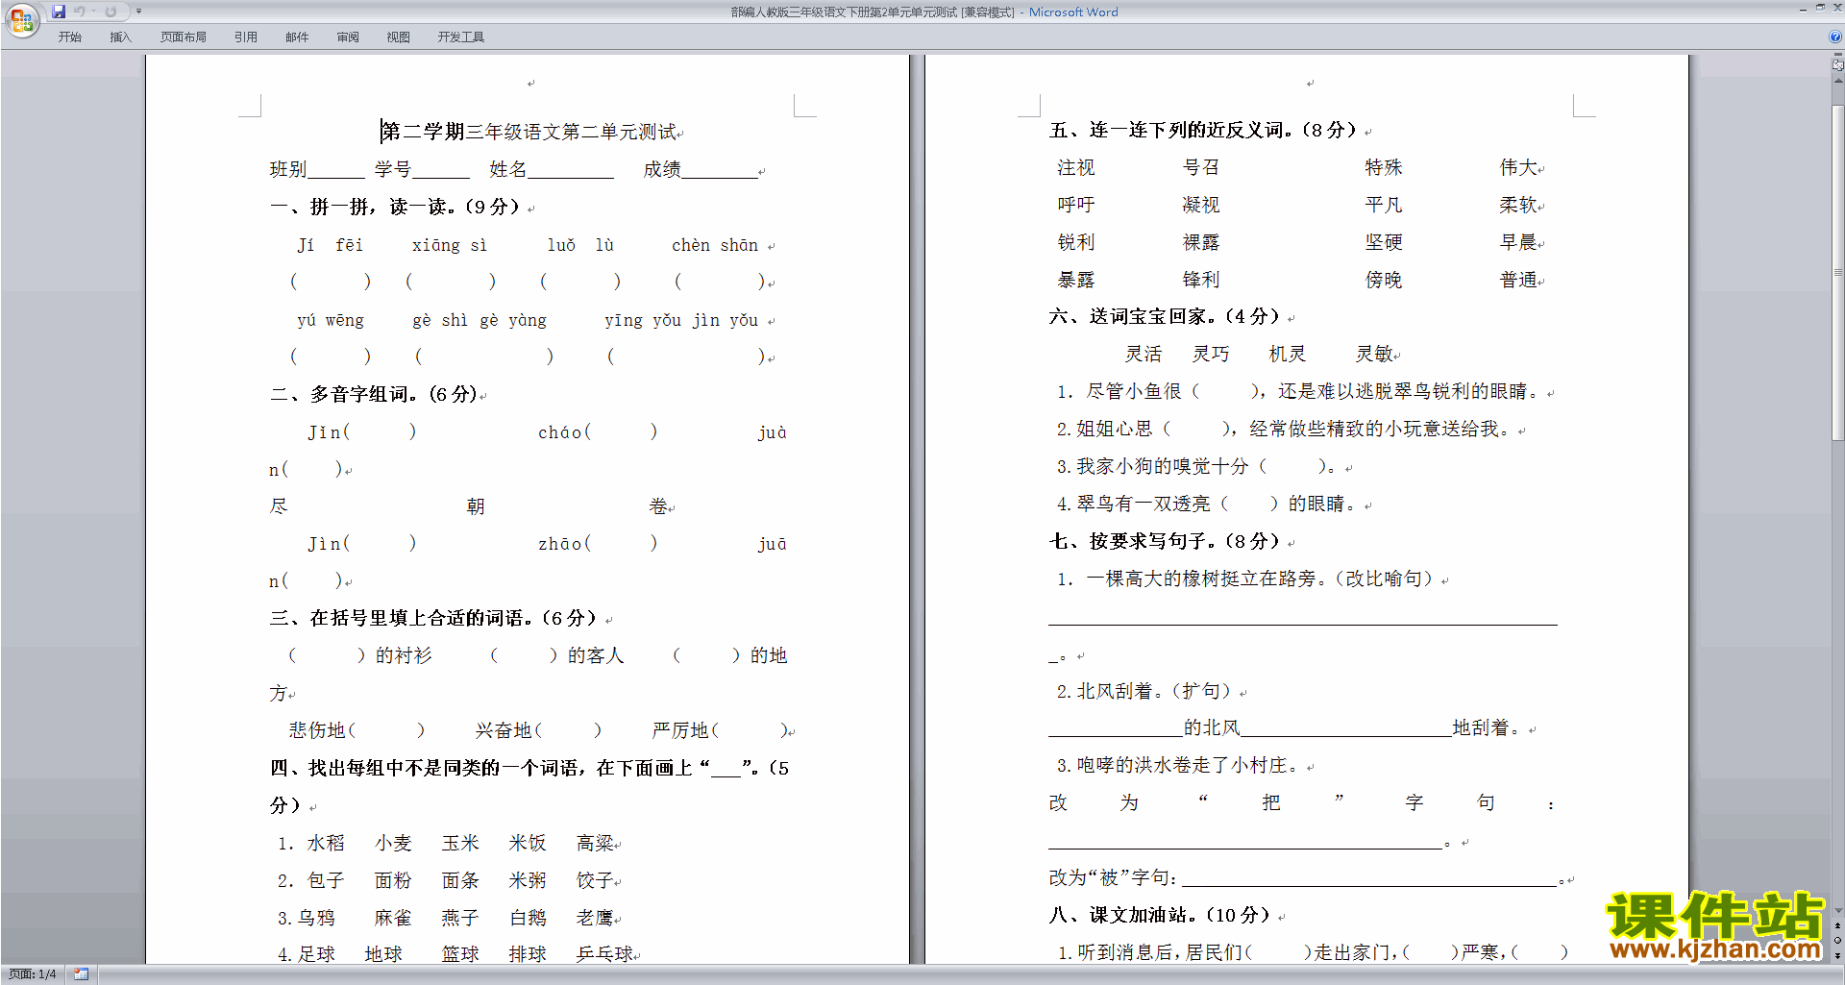This screenshot has width=1845, height=985.
Task: Redo or repeat the last action
Action: [111, 12]
